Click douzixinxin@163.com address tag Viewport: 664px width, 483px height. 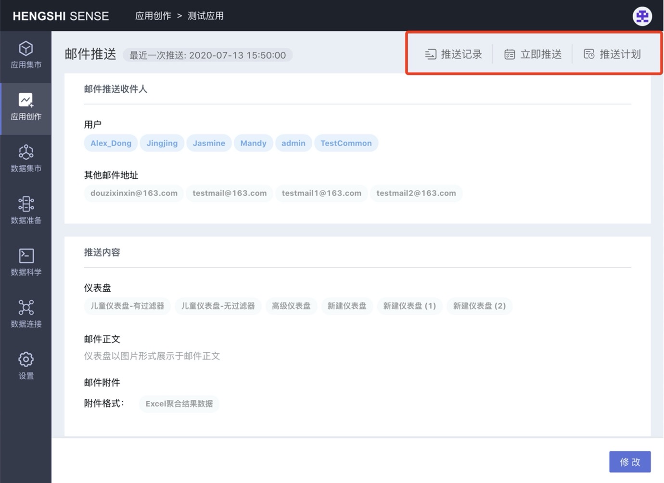coord(134,193)
